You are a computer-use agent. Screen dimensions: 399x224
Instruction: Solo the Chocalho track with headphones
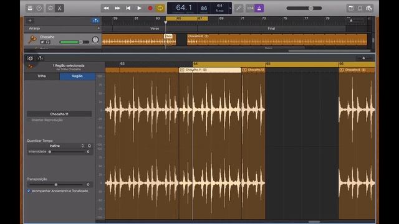click(47, 42)
